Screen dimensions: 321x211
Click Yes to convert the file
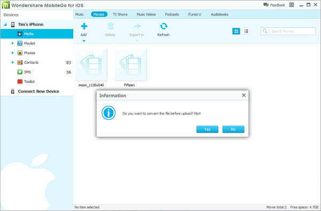pos(207,129)
